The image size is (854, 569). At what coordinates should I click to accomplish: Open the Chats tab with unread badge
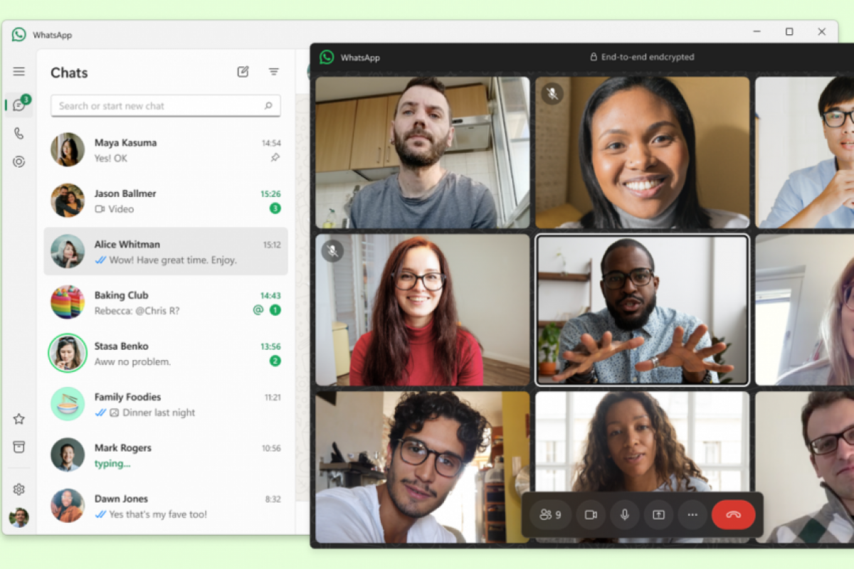tap(19, 105)
